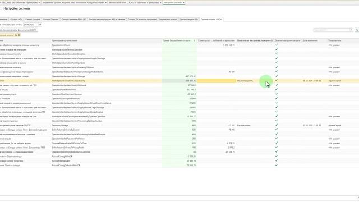This screenshot has height=202, width=359.
Task: Open the 'Склады прямая API и ЛК' tab
Action: point(73,19)
